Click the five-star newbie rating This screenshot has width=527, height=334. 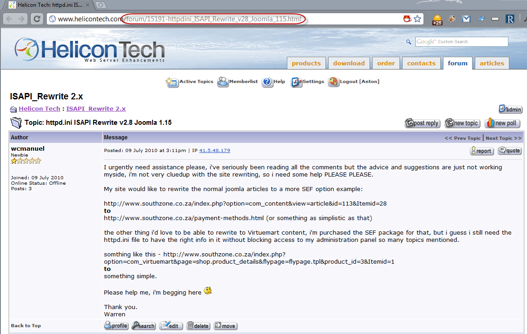tap(26, 161)
